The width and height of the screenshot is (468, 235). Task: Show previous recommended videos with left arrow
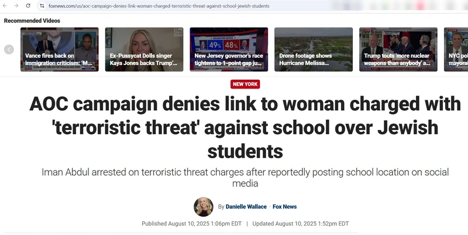point(9,49)
